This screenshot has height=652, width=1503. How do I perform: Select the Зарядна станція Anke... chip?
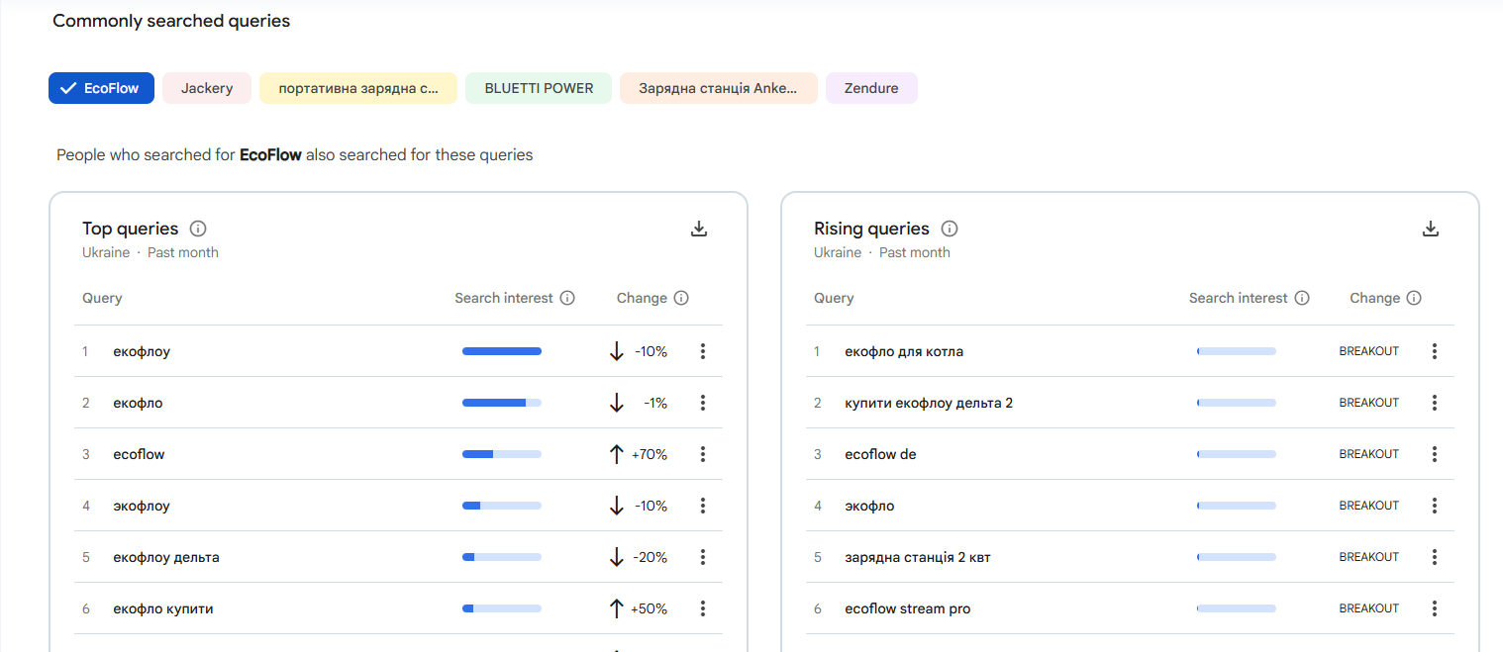(719, 88)
